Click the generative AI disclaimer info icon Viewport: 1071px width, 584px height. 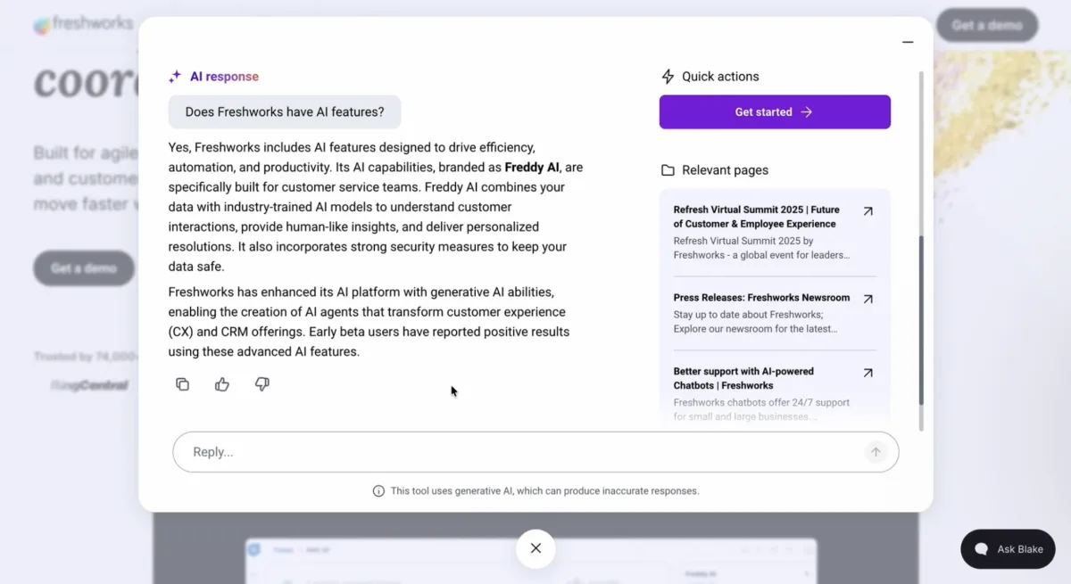click(378, 491)
